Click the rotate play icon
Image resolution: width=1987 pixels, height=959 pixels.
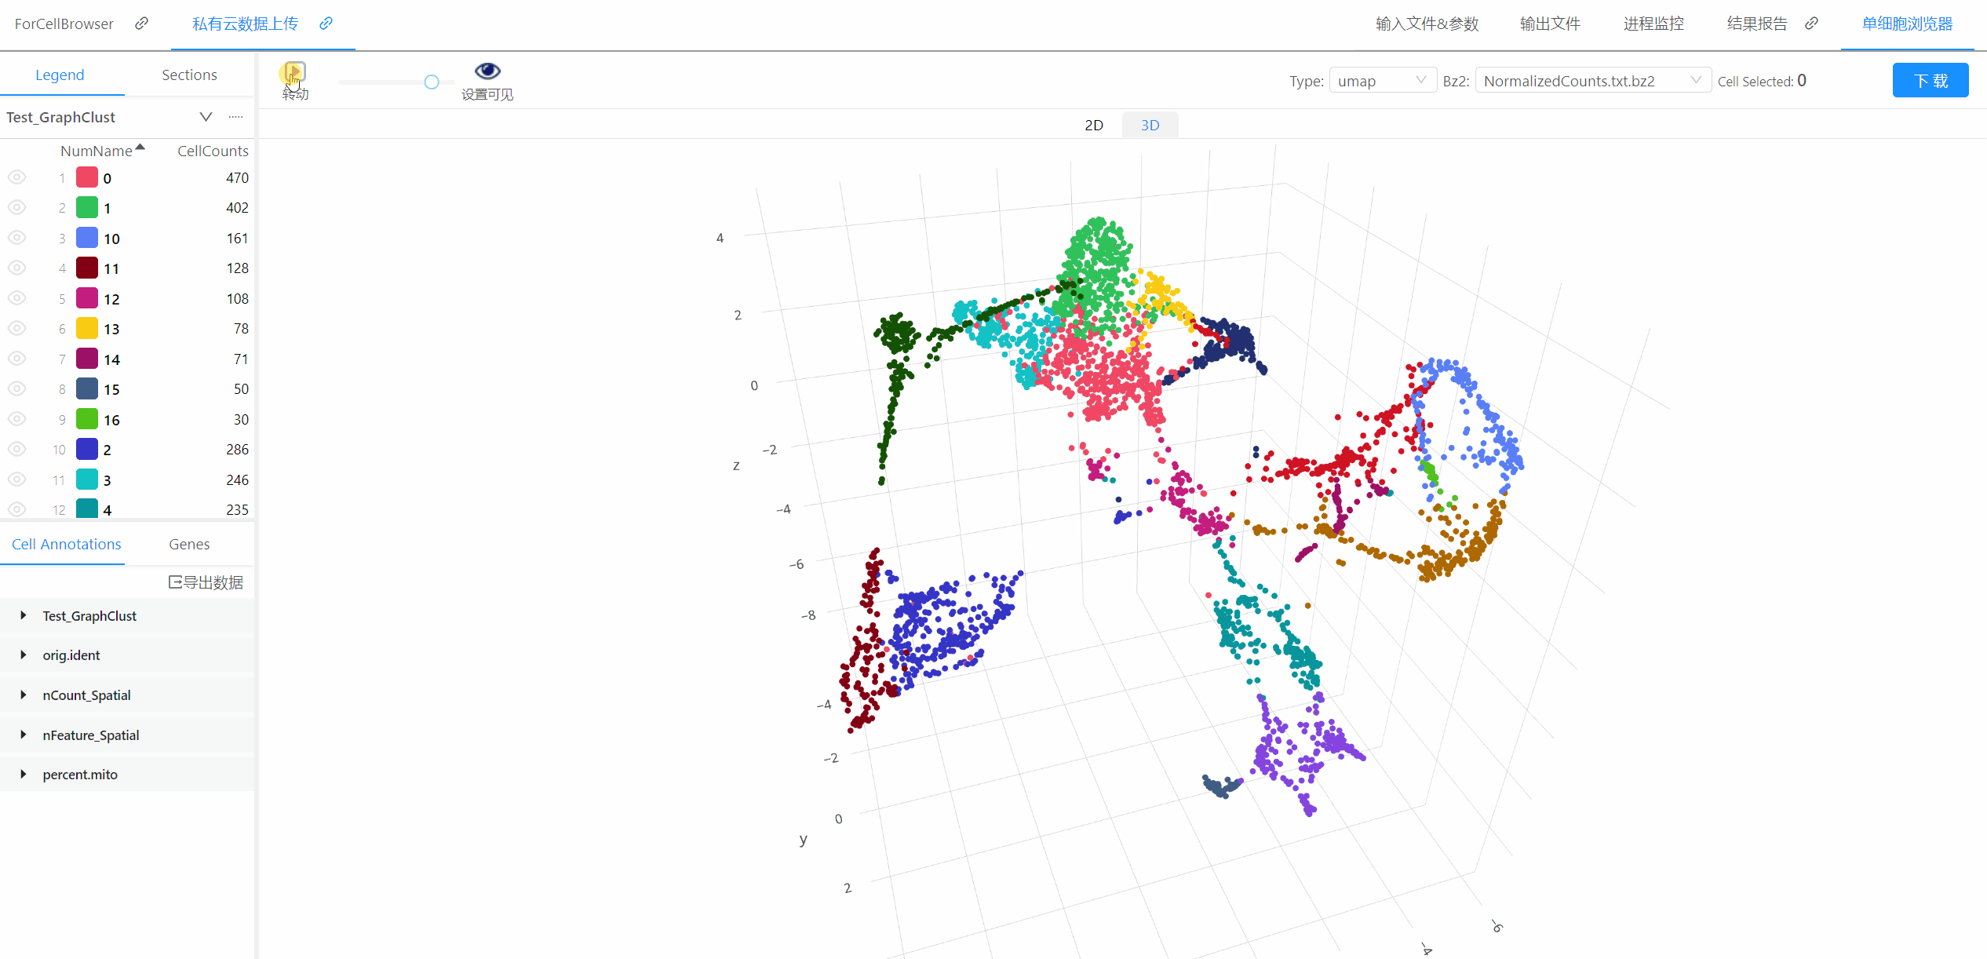[x=294, y=73]
